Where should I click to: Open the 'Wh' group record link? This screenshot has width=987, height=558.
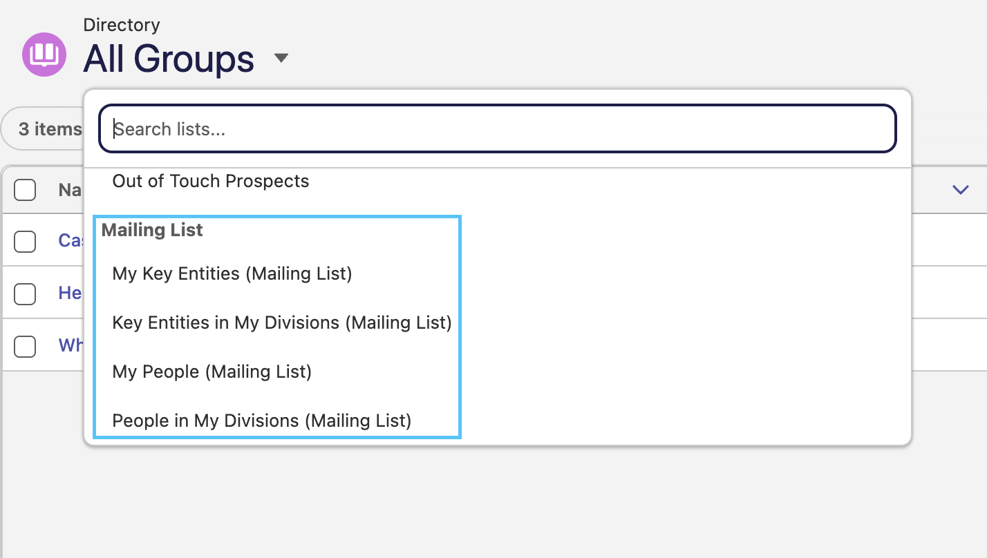click(70, 345)
